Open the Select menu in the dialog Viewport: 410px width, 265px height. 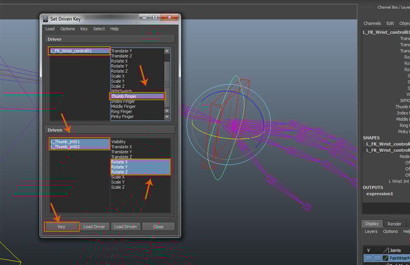(99, 29)
